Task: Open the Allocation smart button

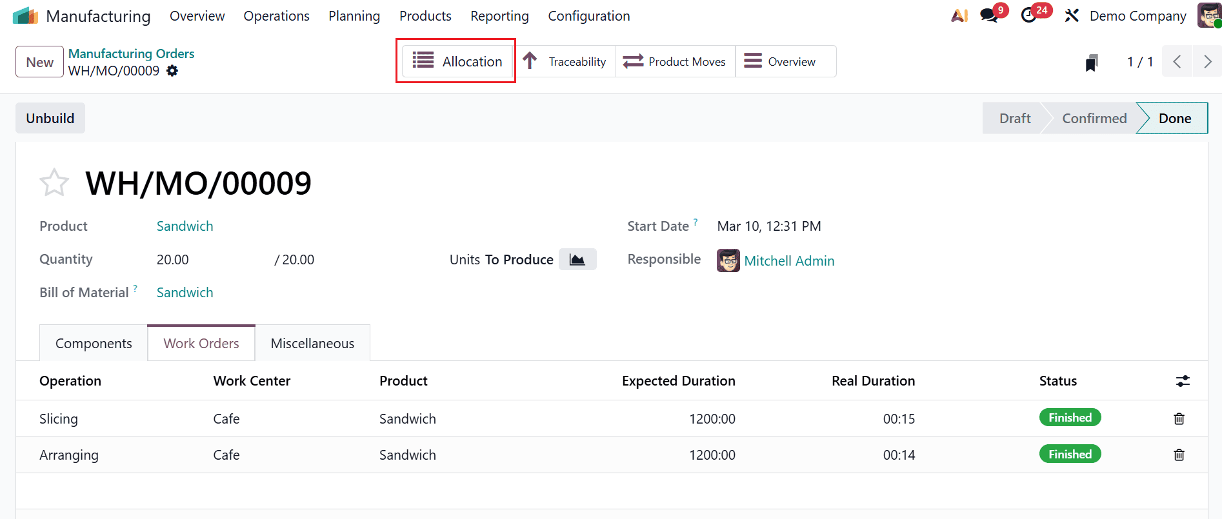Action: click(x=457, y=61)
